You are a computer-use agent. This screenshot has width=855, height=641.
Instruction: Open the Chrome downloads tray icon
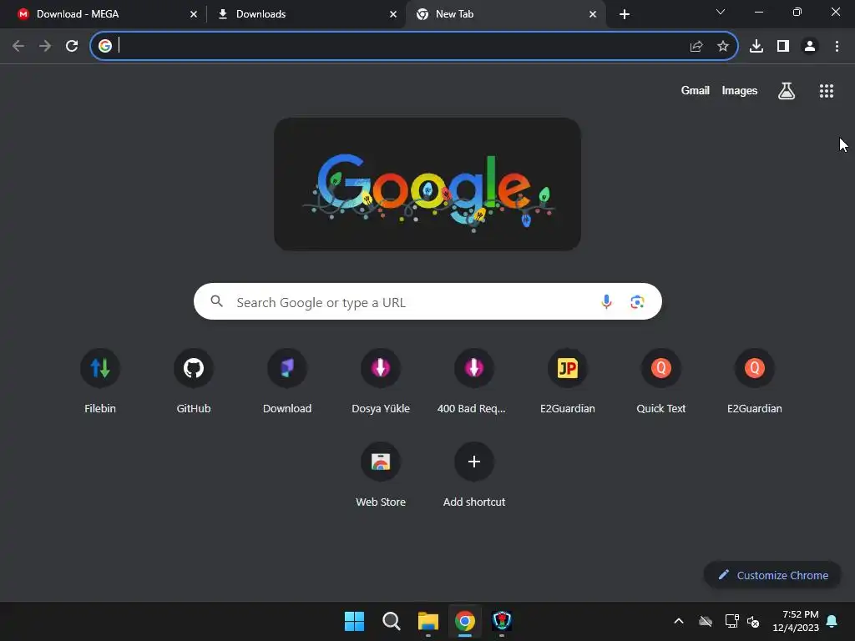click(756, 47)
